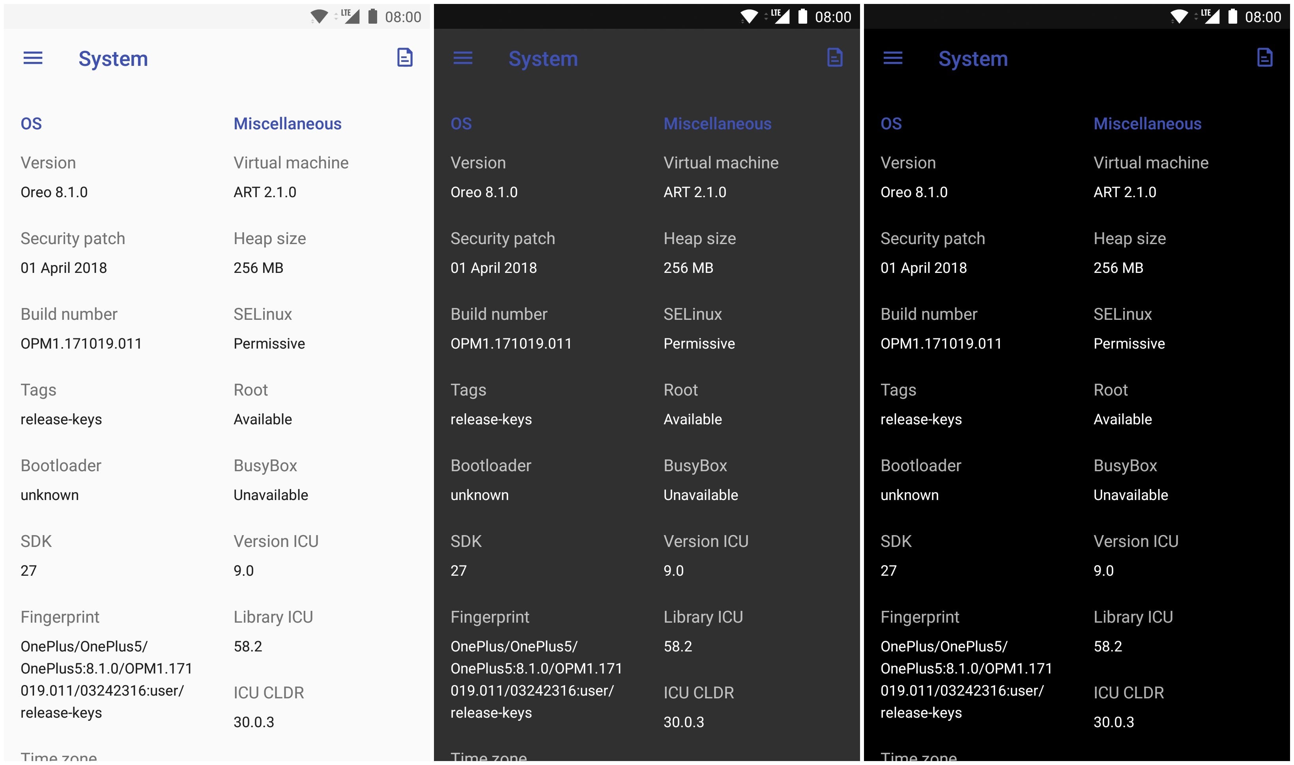This screenshot has width=1294, height=765.
Task: Tap 08:00 clock in light status bar
Action: 403,17
